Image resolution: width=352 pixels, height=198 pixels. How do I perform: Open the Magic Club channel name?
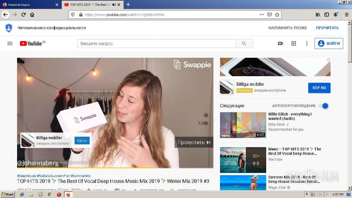pyautogui.click(x=277, y=188)
